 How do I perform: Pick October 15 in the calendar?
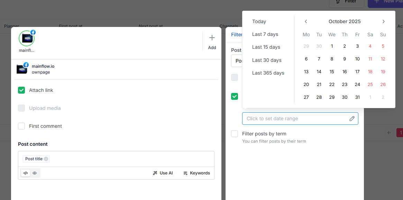(x=332, y=72)
